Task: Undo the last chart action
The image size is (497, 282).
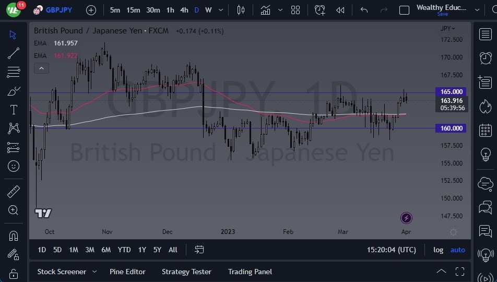Action: [x=364, y=10]
